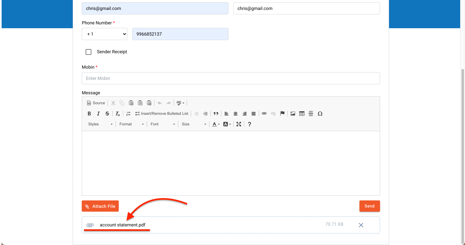
Task: Expand the Font dropdown
Action: tap(163, 124)
